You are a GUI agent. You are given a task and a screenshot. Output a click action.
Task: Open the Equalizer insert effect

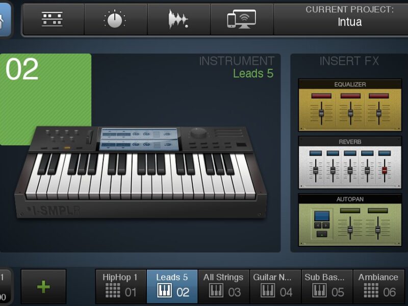350,105
